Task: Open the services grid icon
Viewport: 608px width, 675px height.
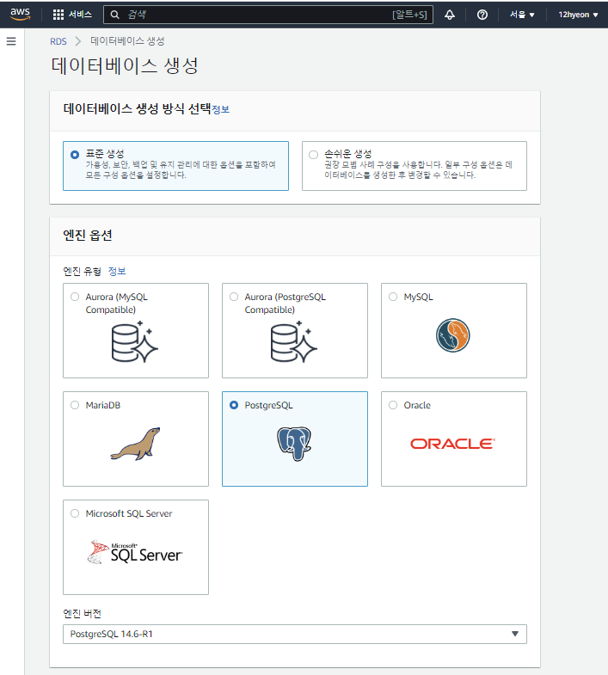Action: 58,15
